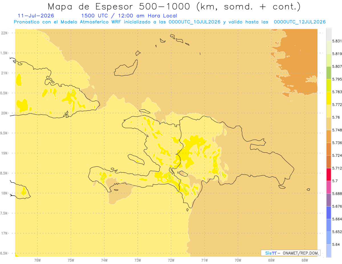Click the date label '11-Jul-2026'
The height and width of the screenshot is (264, 342).
[x=36, y=16]
